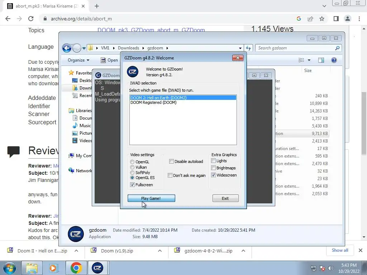Image resolution: width=367 pixels, height=275 pixels.
Task: Click share page icon in Chrome
Action: [310, 19]
